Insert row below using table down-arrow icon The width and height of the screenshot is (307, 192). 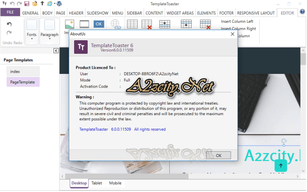pos(186,24)
